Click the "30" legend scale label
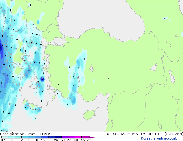Image resolution: width=183 pixels, height=141 pixels. click(x=63, y=140)
